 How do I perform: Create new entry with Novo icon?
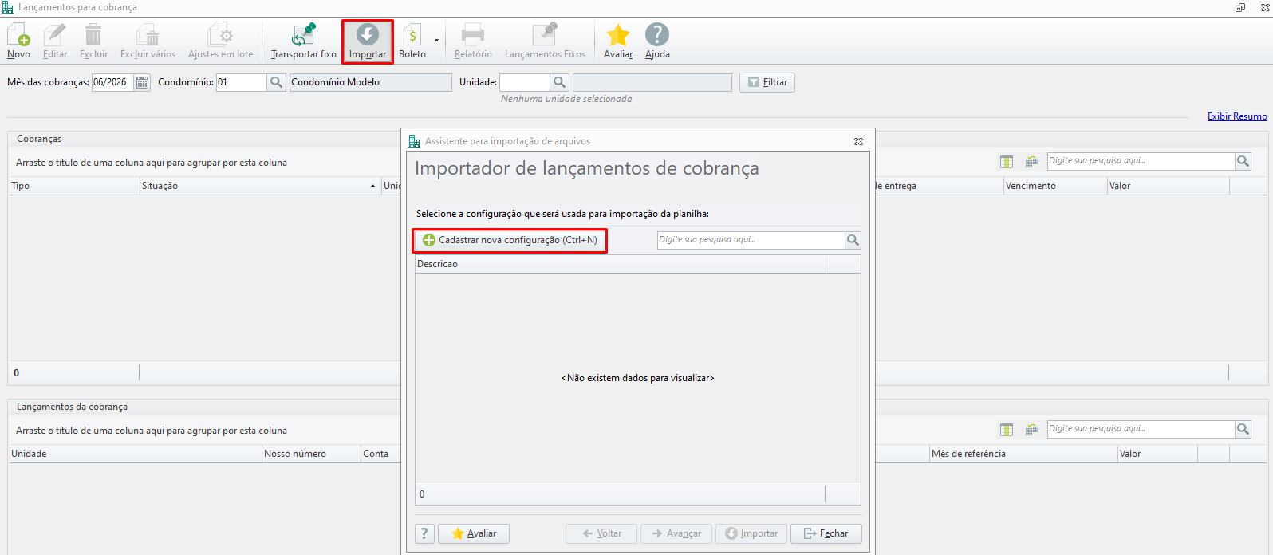pyautogui.click(x=18, y=41)
